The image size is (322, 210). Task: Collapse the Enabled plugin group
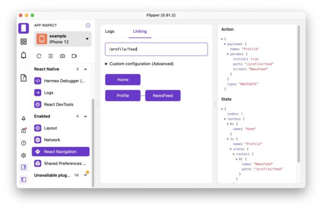pyautogui.click(x=86, y=116)
